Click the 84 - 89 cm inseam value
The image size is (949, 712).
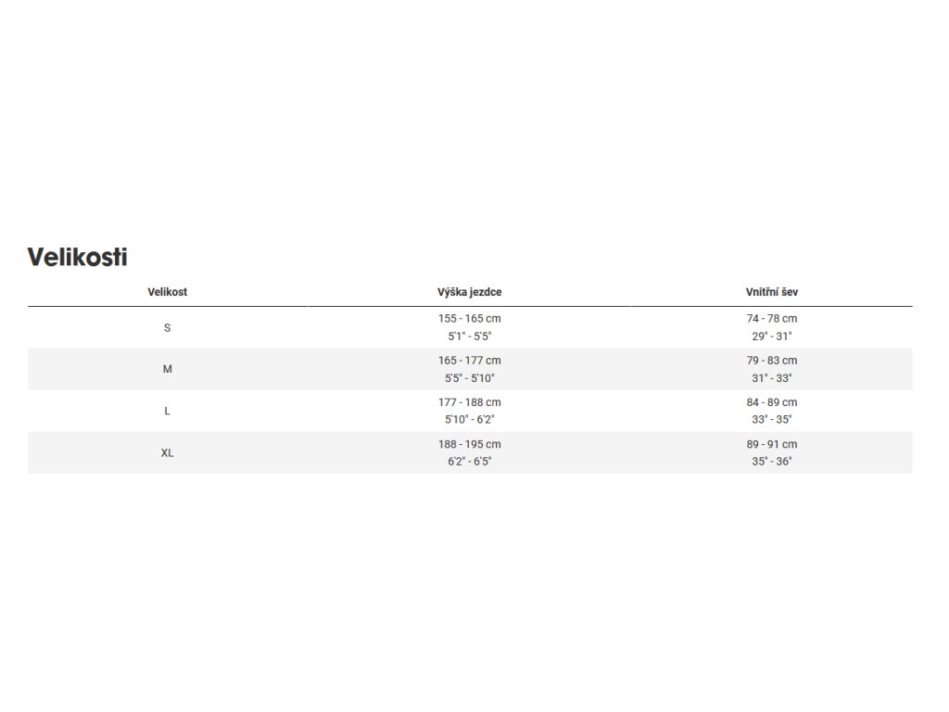(771, 402)
